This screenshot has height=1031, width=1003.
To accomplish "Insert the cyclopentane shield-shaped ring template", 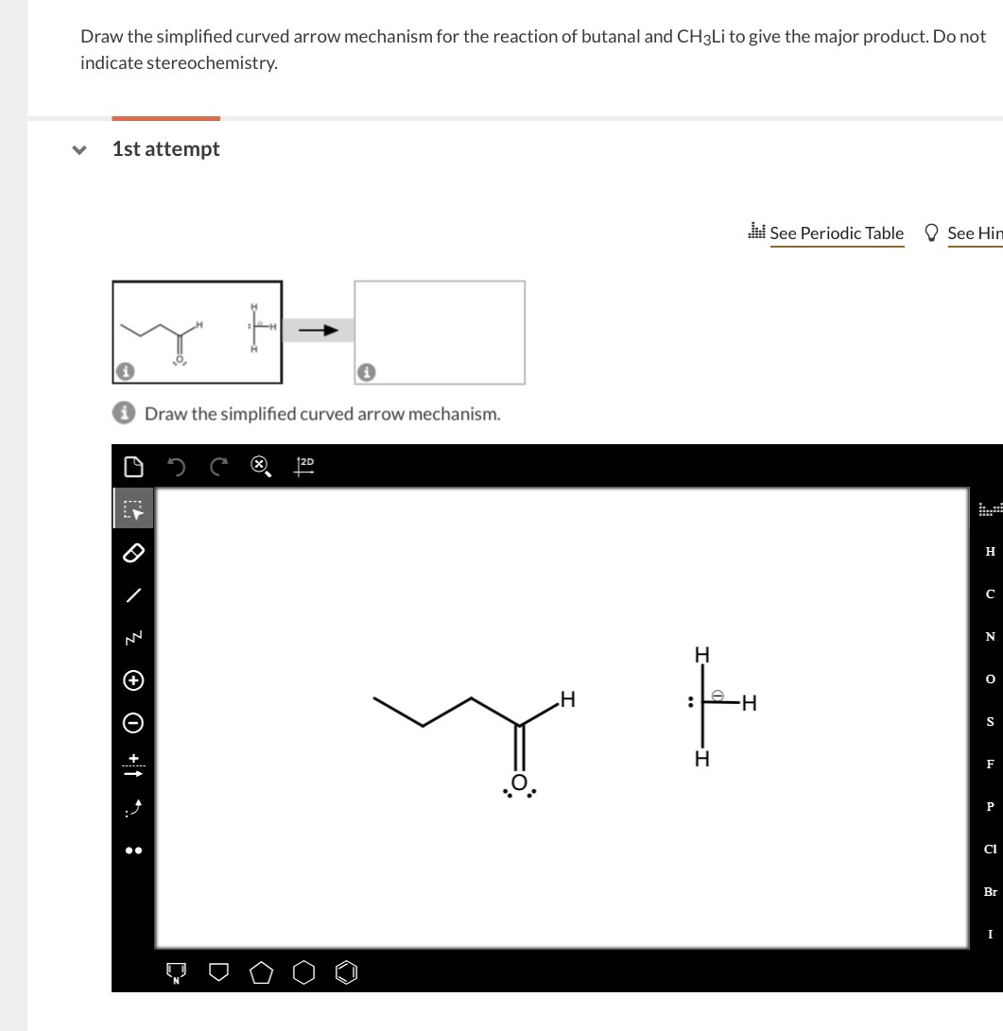I will point(218,971).
